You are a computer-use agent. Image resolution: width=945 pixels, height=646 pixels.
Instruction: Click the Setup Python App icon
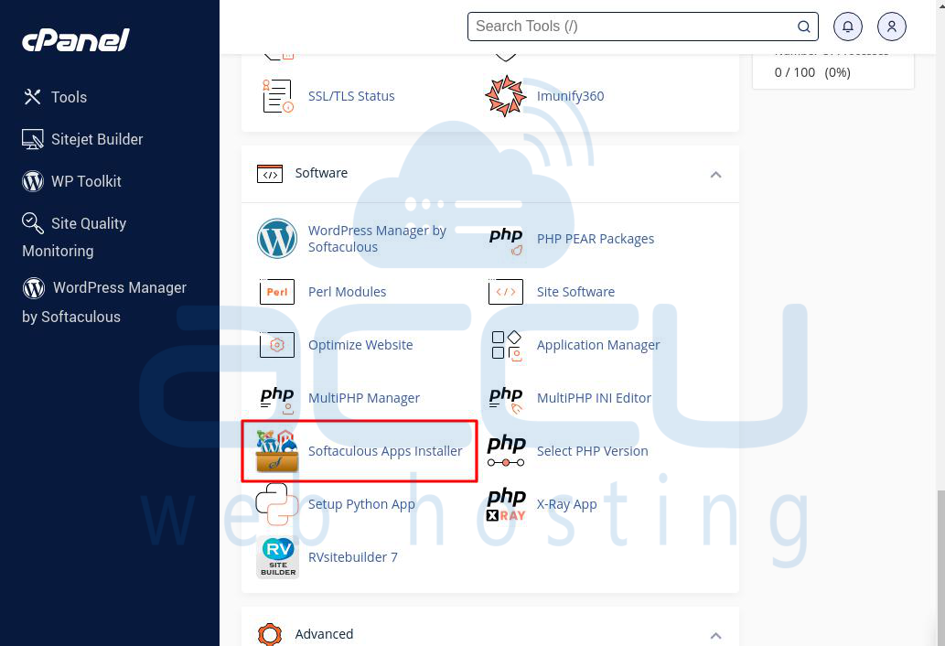click(x=276, y=504)
